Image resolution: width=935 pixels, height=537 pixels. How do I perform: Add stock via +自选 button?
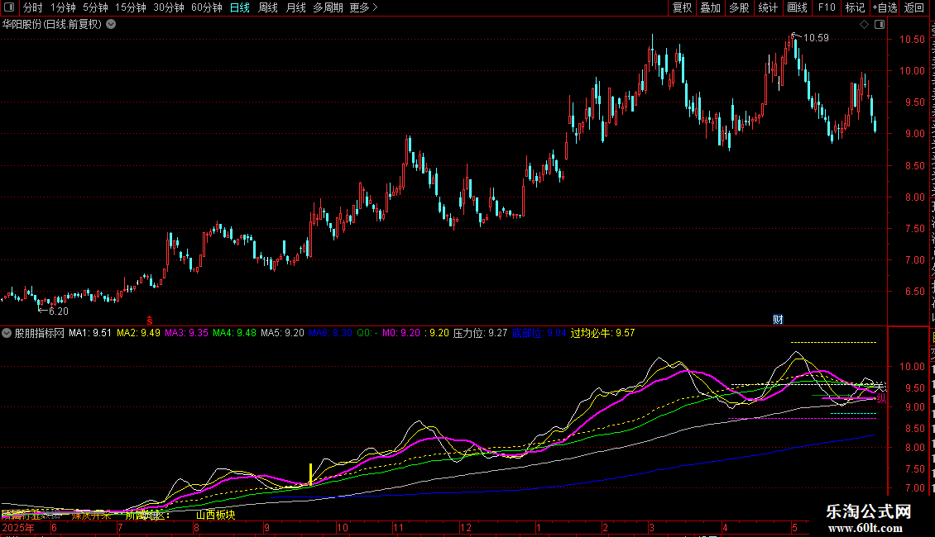[885, 7]
